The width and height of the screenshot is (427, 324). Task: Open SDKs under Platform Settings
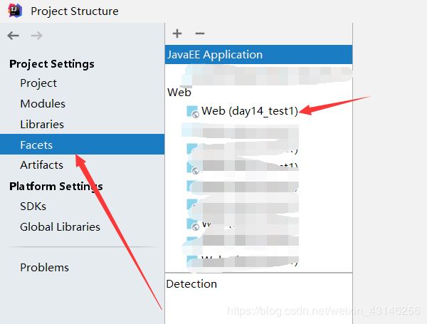33,206
